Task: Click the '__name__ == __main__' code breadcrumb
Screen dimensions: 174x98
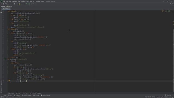Action: click(14, 93)
